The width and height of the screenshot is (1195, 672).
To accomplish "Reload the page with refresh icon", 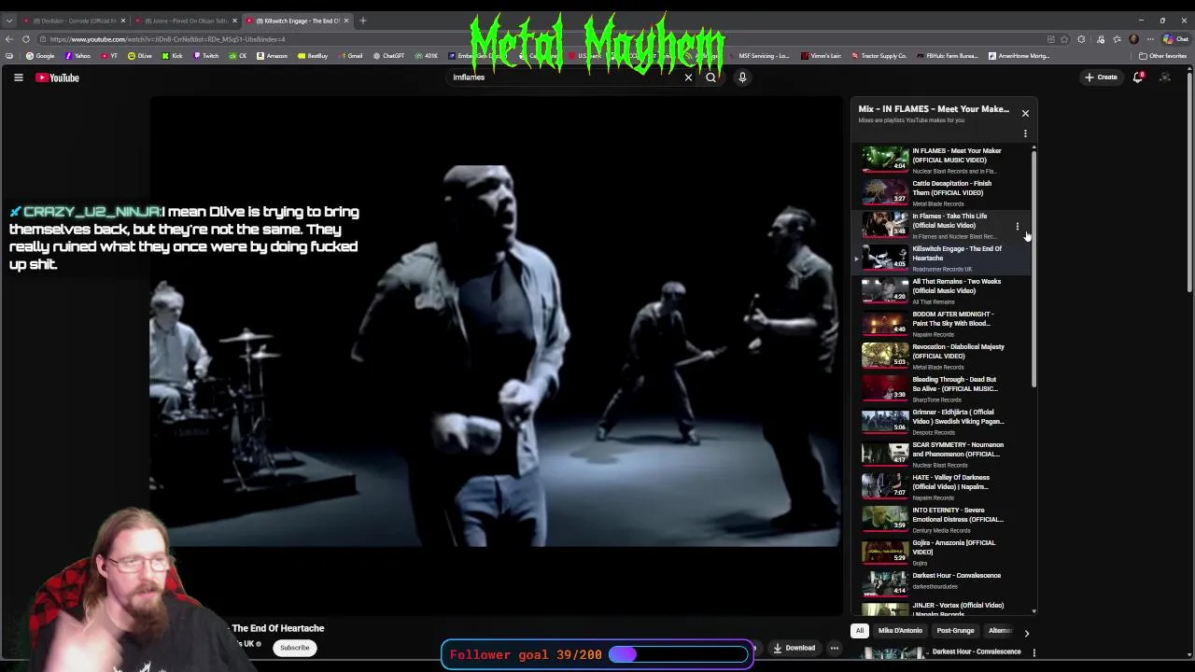I will (26, 39).
